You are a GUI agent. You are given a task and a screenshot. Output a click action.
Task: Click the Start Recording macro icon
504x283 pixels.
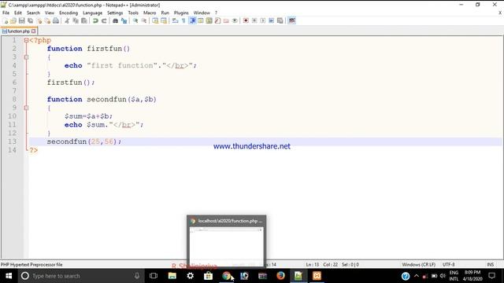click(x=246, y=20)
